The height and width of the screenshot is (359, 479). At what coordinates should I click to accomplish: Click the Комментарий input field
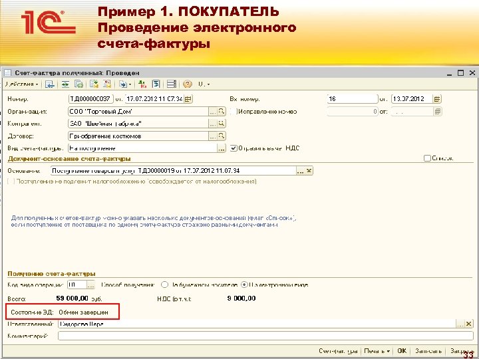coord(265,336)
